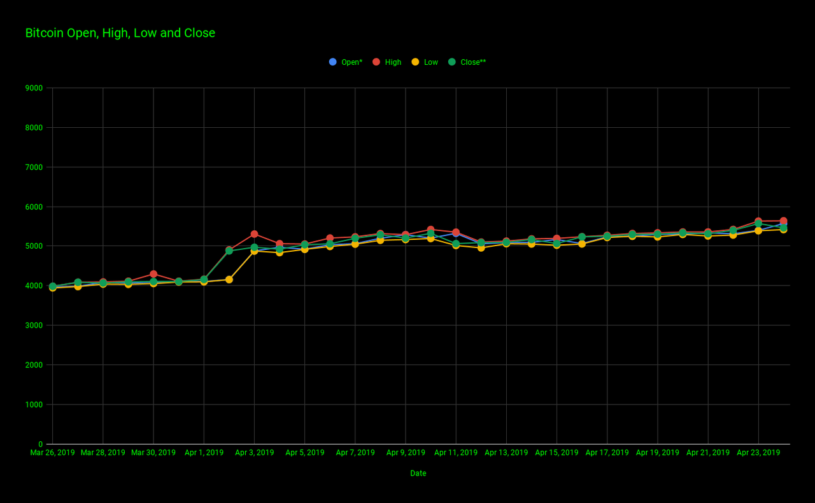Click the y-axis label 4000

(x=34, y=286)
